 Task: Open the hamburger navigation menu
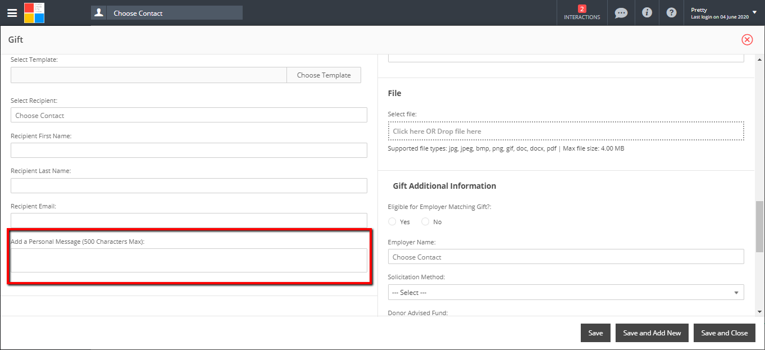12,13
